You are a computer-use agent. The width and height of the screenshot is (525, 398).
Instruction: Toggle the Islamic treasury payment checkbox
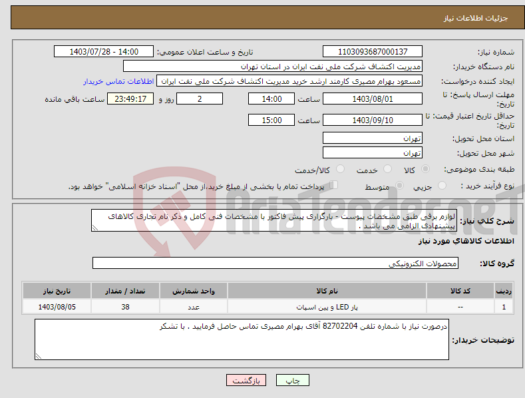point(333,185)
